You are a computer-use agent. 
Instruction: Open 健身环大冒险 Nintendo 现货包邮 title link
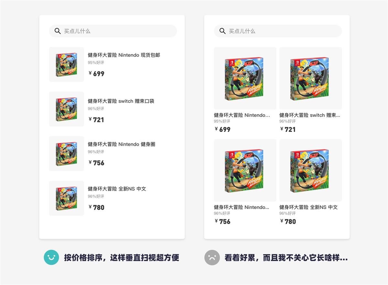click(124, 55)
